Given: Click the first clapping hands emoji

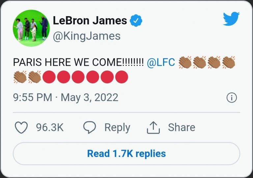Looking at the screenshot, I should (x=185, y=62).
